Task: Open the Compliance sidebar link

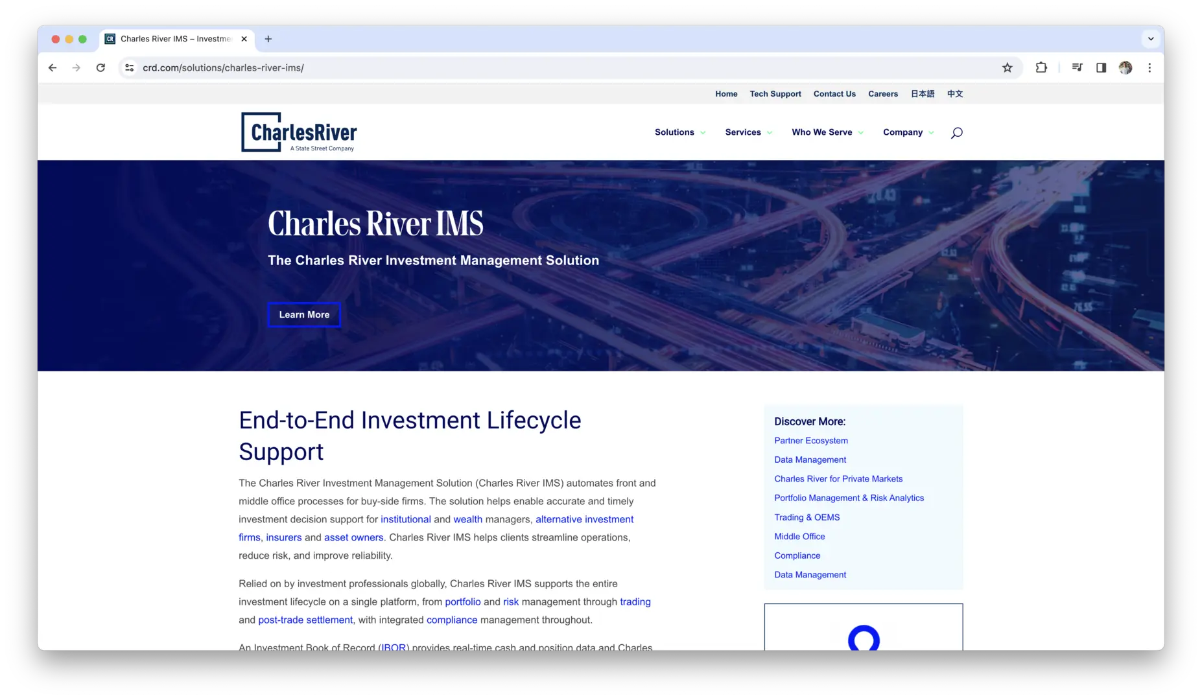Action: pos(797,555)
